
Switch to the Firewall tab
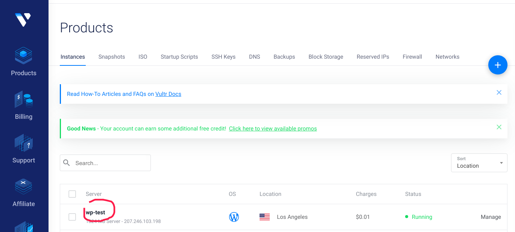click(x=412, y=57)
